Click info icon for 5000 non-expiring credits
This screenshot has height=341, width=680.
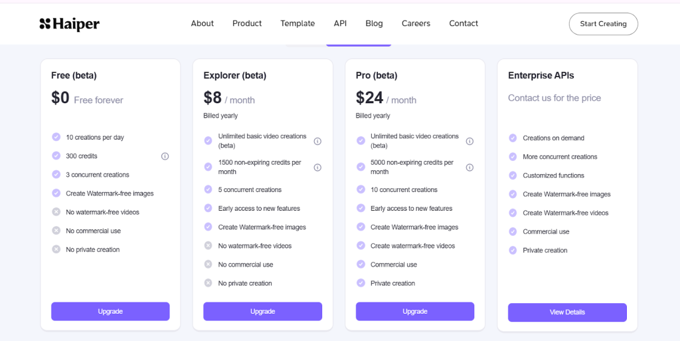(469, 168)
